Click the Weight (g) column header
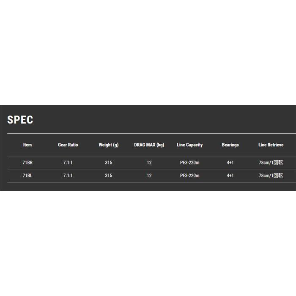 coord(109,145)
